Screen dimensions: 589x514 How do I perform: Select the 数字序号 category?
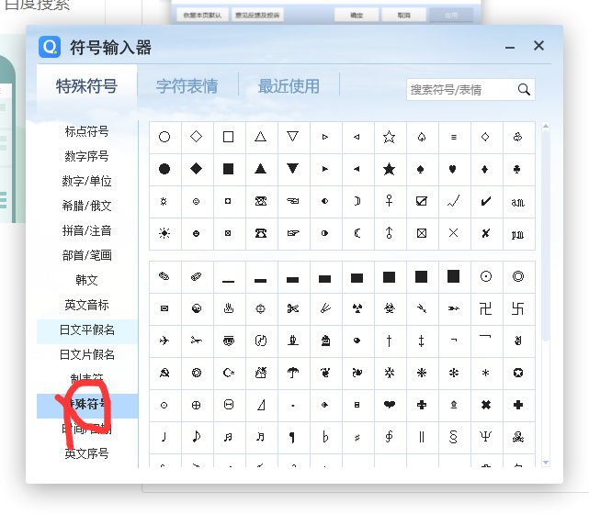86,156
